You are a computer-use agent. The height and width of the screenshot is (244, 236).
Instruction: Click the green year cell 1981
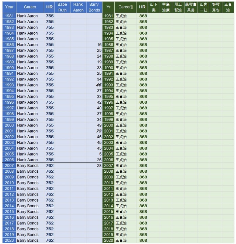tap(109, 16)
